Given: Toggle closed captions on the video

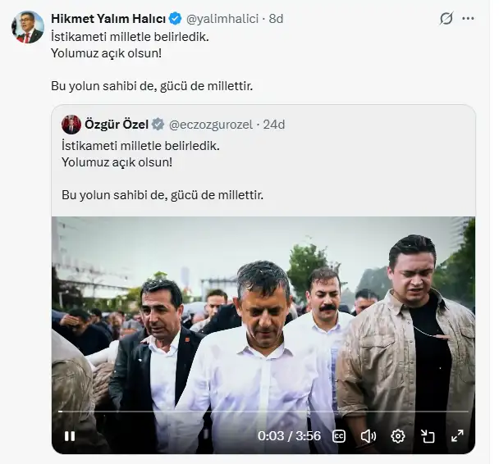Looking at the screenshot, I should [x=339, y=436].
